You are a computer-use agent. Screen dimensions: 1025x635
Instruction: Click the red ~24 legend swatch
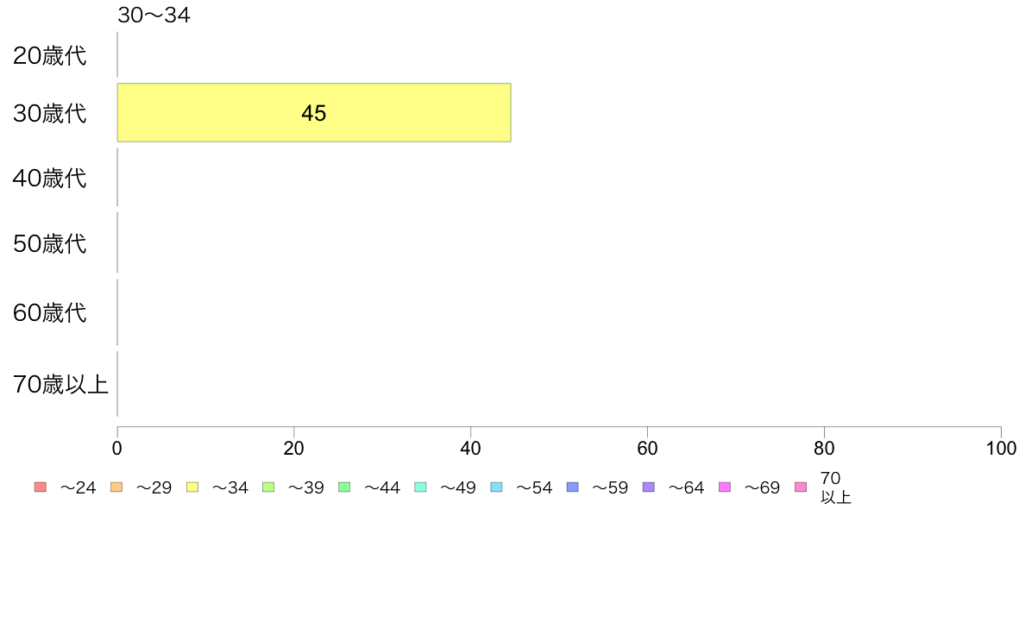point(41,487)
